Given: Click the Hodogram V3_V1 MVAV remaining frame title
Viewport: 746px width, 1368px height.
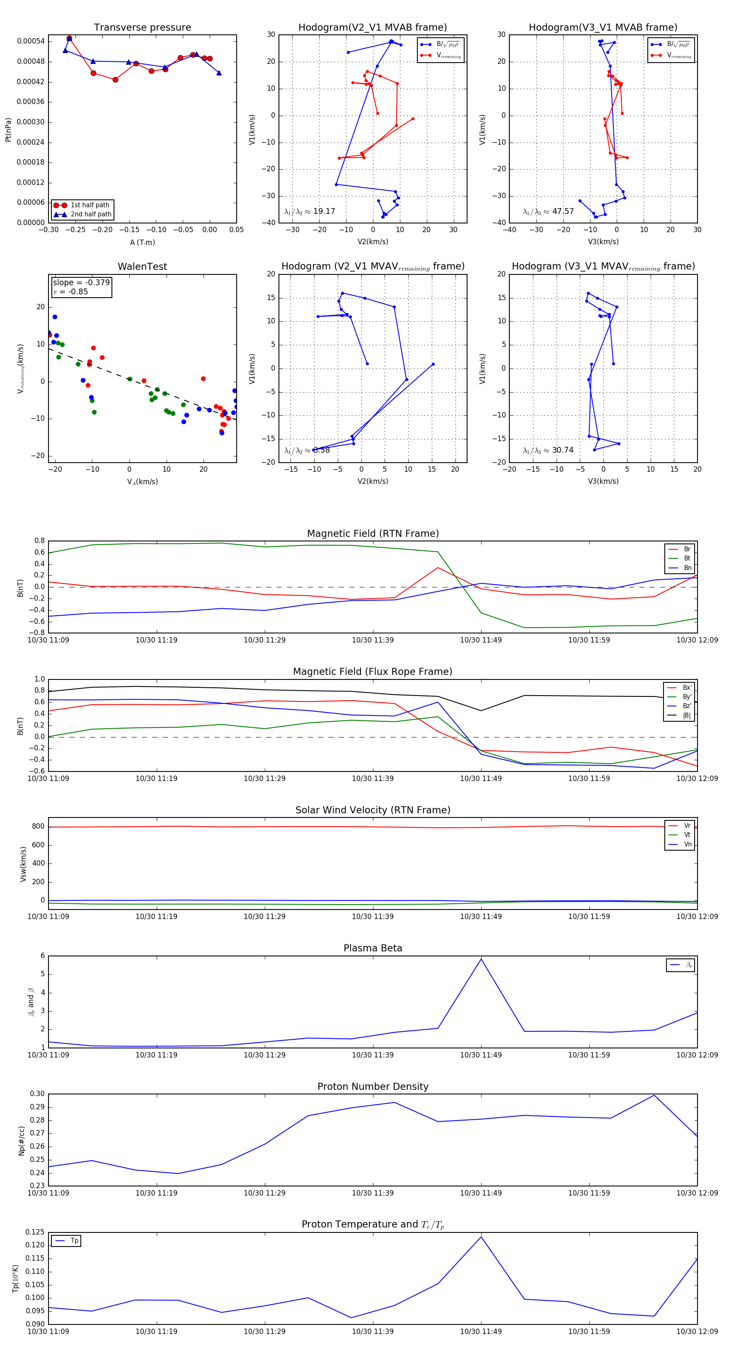Looking at the screenshot, I should pyautogui.click(x=603, y=267).
